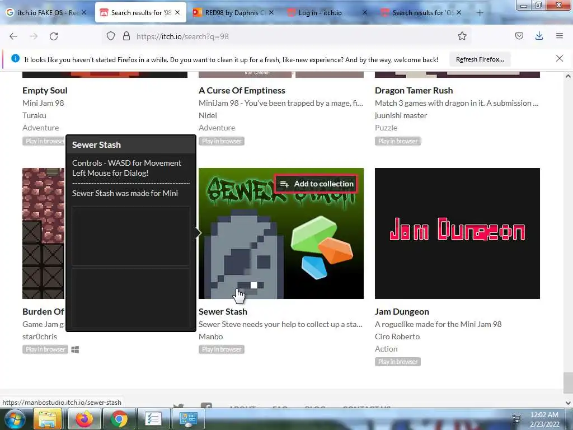Open the Burden Of game title
This screenshot has height=430, width=573.
point(43,312)
